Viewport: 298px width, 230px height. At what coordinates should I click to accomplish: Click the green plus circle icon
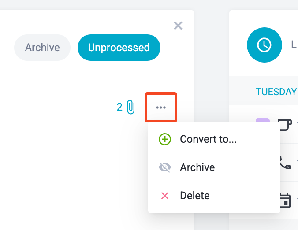(165, 139)
